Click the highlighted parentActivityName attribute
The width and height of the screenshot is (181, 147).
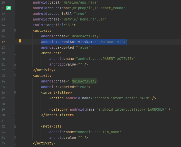tap(84, 42)
